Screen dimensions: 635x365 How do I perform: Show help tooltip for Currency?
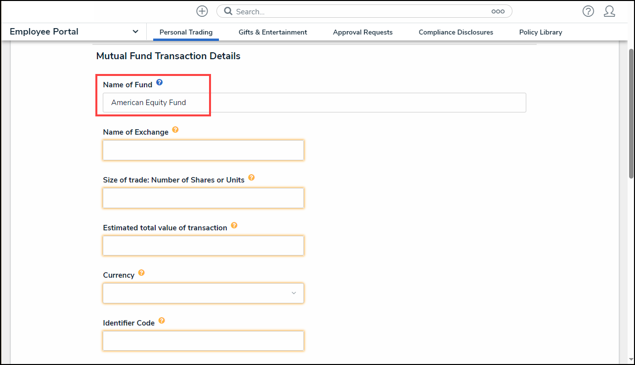(141, 273)
